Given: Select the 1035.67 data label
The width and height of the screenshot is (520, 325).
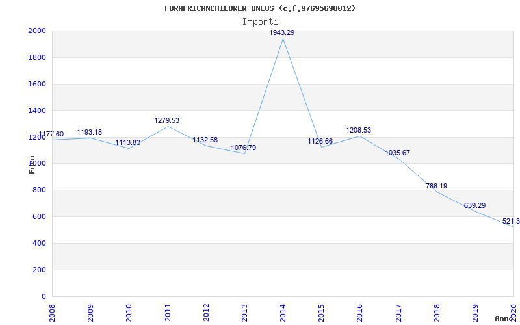Looking at the screenshot, I should point(397,153).
